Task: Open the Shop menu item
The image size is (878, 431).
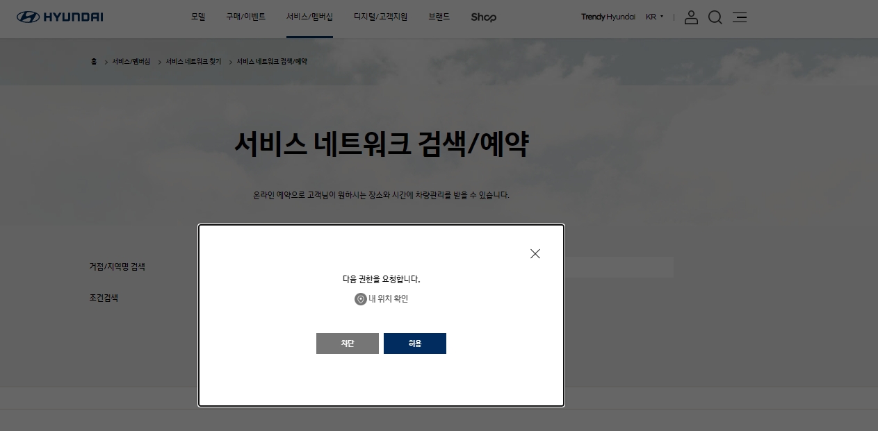Action: click(483, 17)
